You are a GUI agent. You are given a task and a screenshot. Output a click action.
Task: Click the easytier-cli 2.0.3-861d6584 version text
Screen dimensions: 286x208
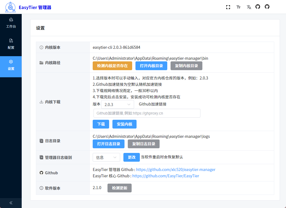click(x=116, y=47)
